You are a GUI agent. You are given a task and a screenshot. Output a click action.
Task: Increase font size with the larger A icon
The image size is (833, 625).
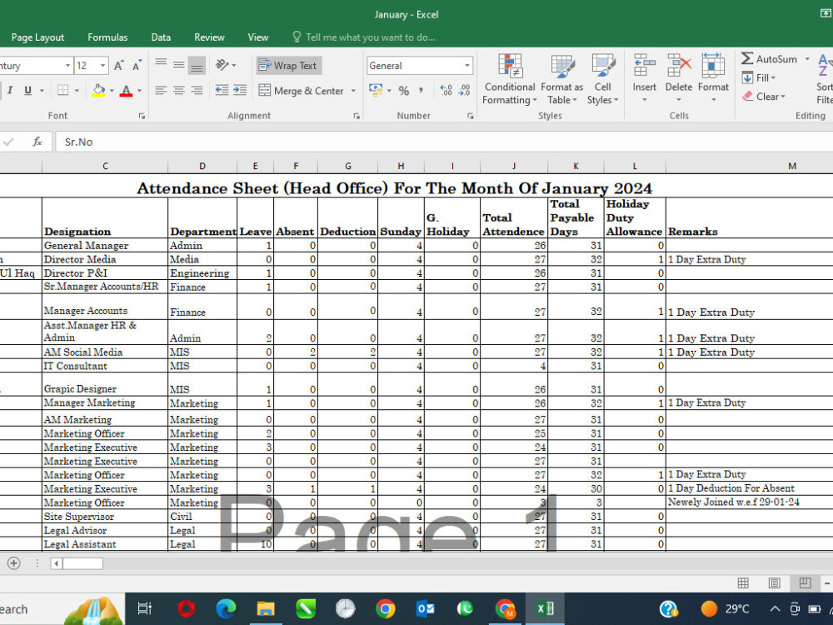pyautogui.click(x=118, y=65)
